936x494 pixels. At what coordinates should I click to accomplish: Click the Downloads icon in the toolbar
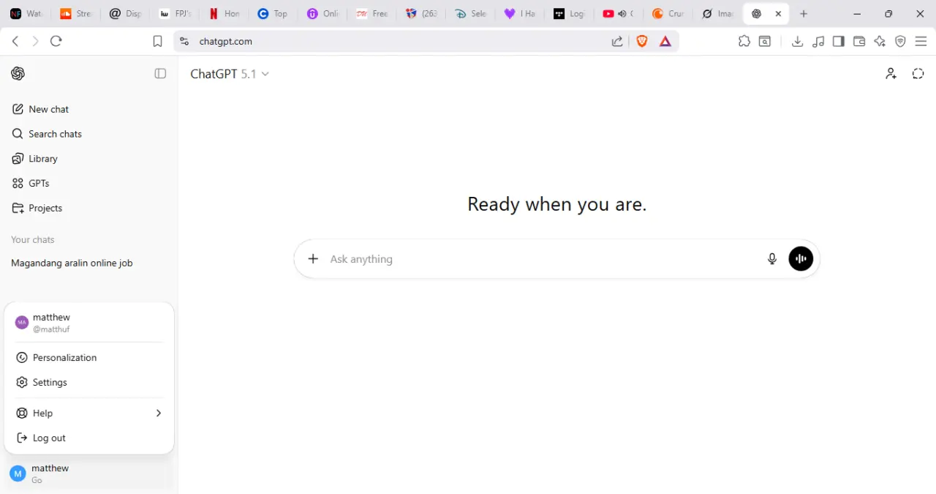tap(798, 42)
